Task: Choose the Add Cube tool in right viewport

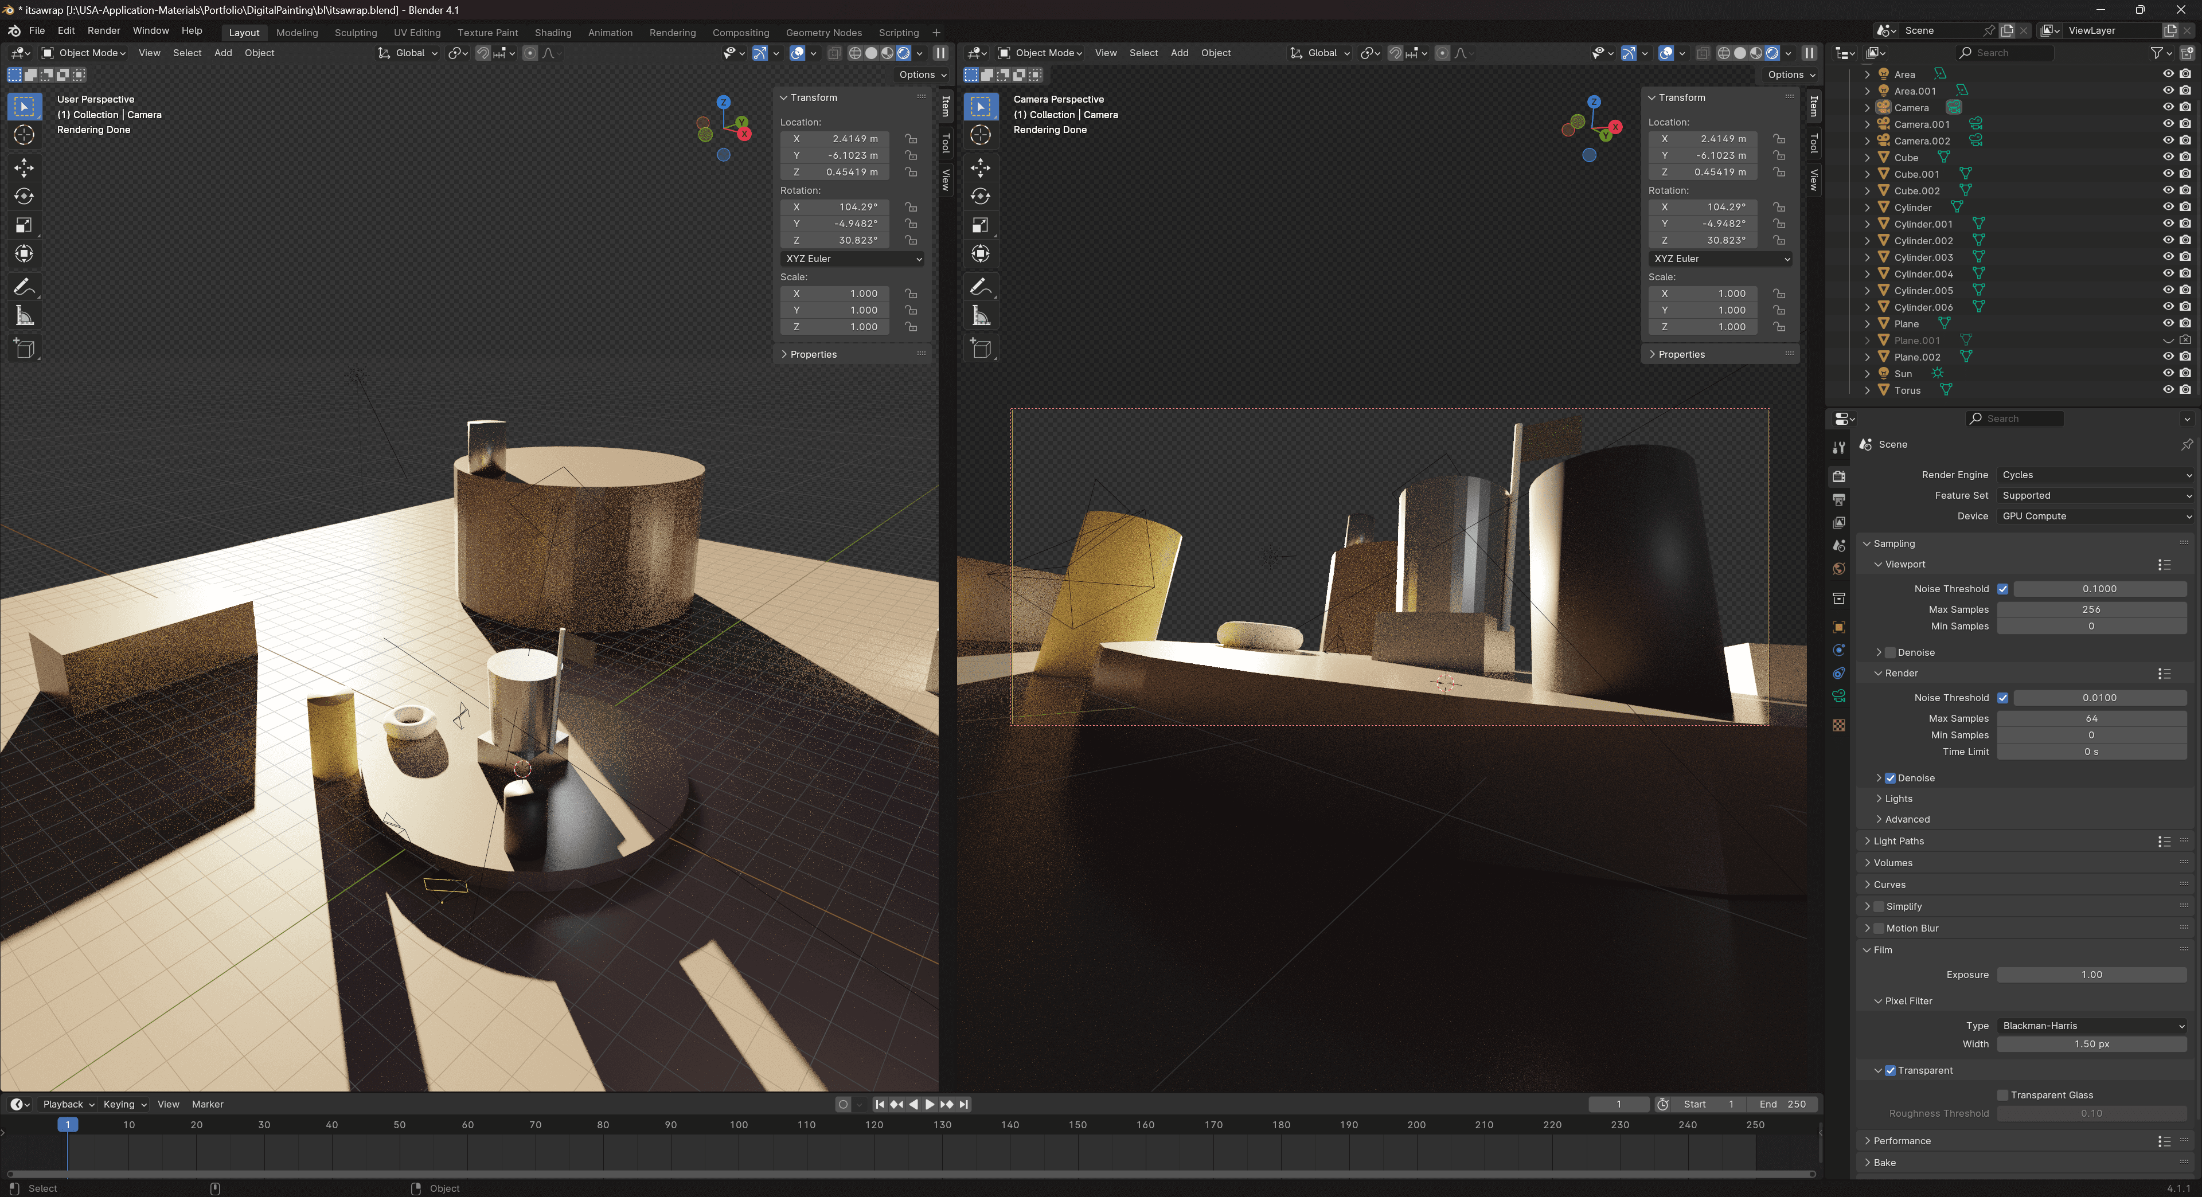Action: tap(981, 348)
